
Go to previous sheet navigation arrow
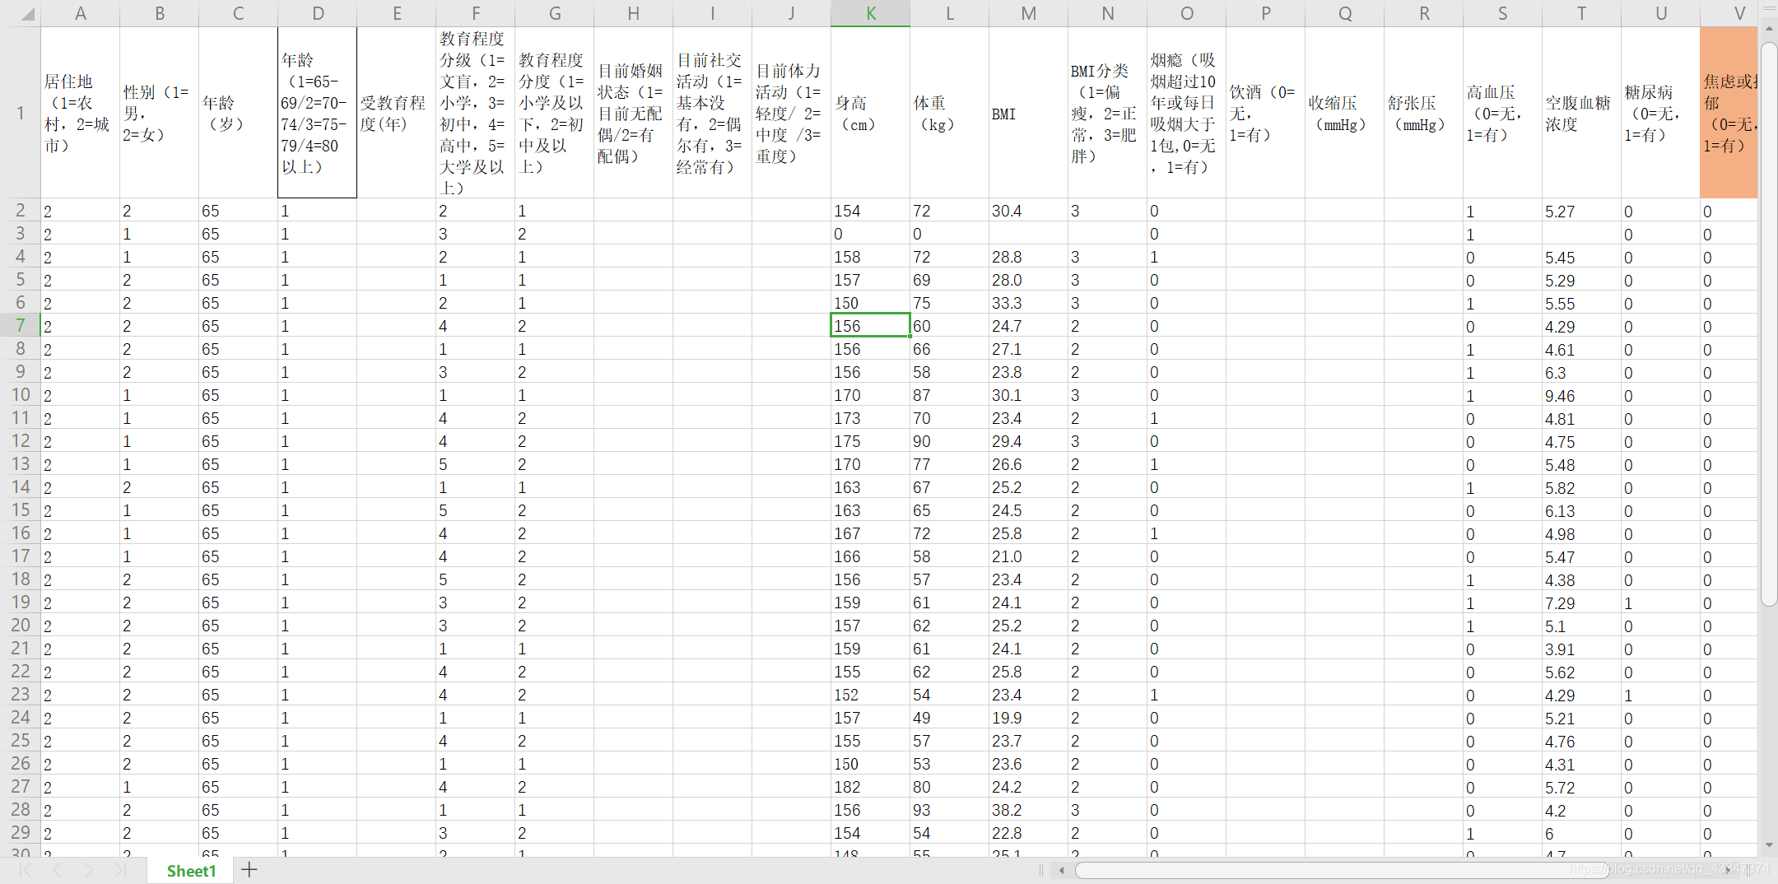coord(57,870)
